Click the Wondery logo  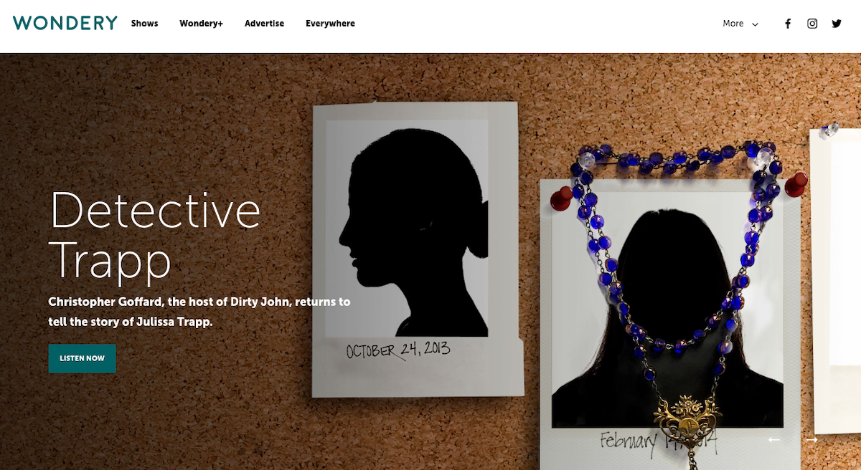point(65,23)
